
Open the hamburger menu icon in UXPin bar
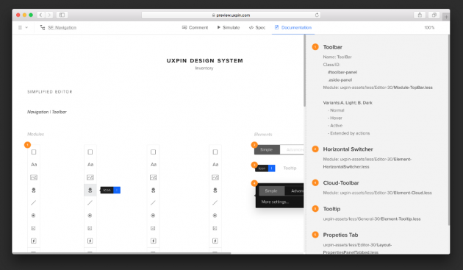[x=20, y=27]
